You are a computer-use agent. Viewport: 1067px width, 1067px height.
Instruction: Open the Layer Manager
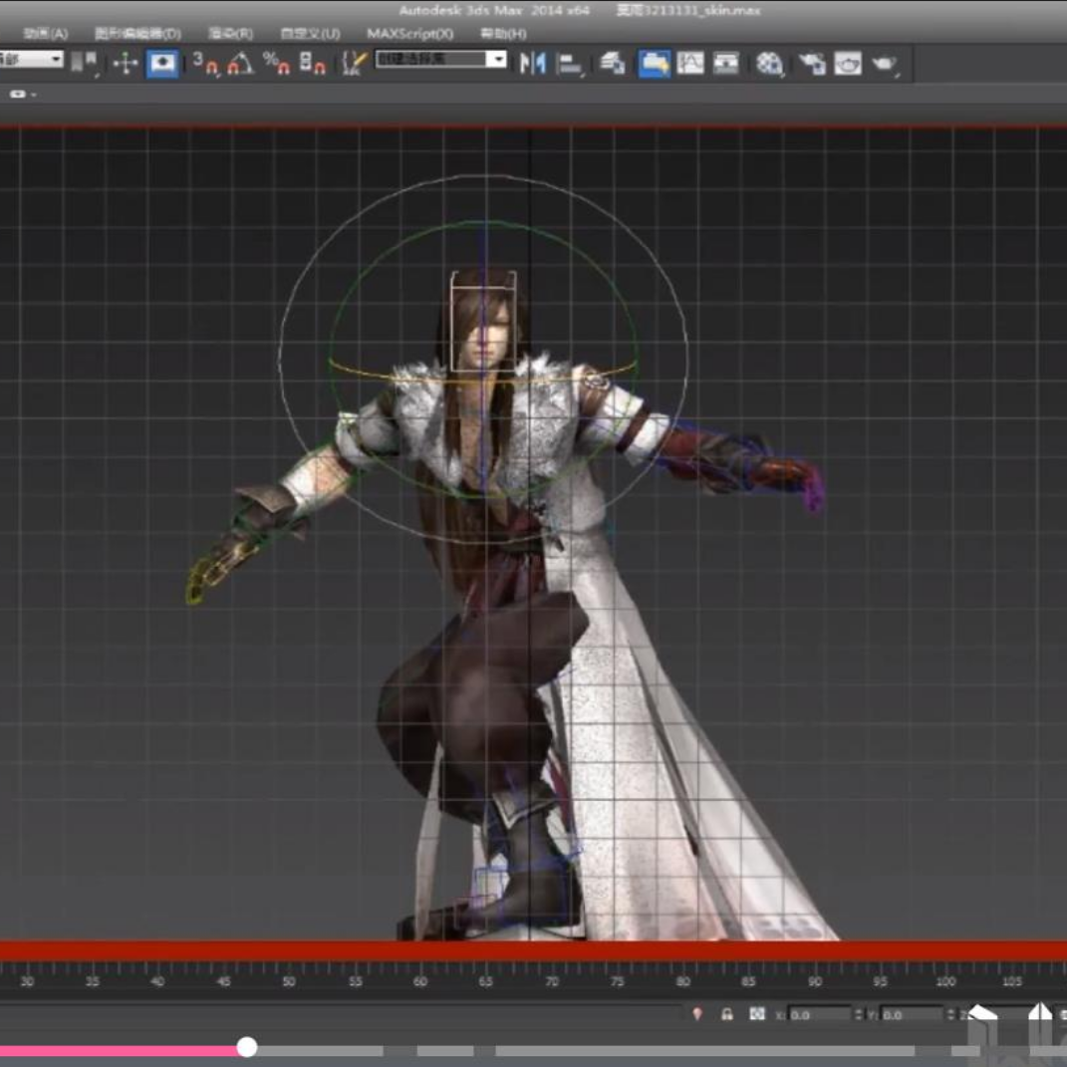coord(613,64)
